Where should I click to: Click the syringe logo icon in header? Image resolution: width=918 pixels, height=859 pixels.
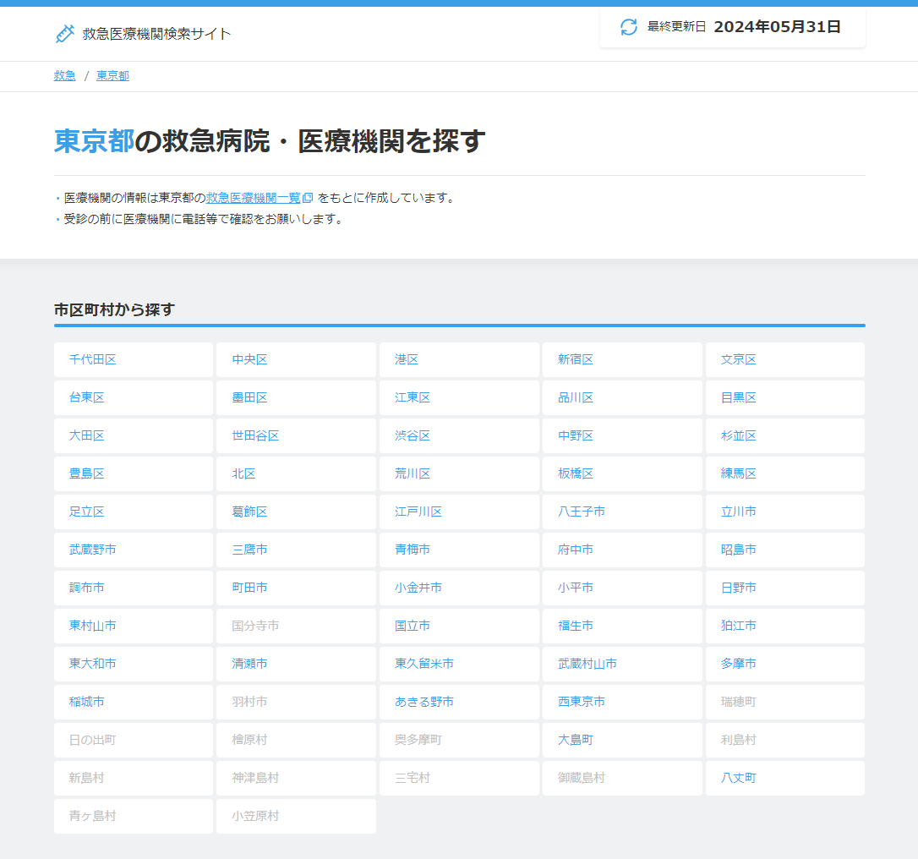coord(64,34)
